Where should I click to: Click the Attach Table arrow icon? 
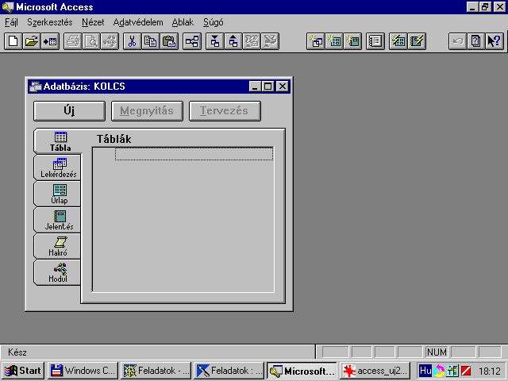point(50,41)
